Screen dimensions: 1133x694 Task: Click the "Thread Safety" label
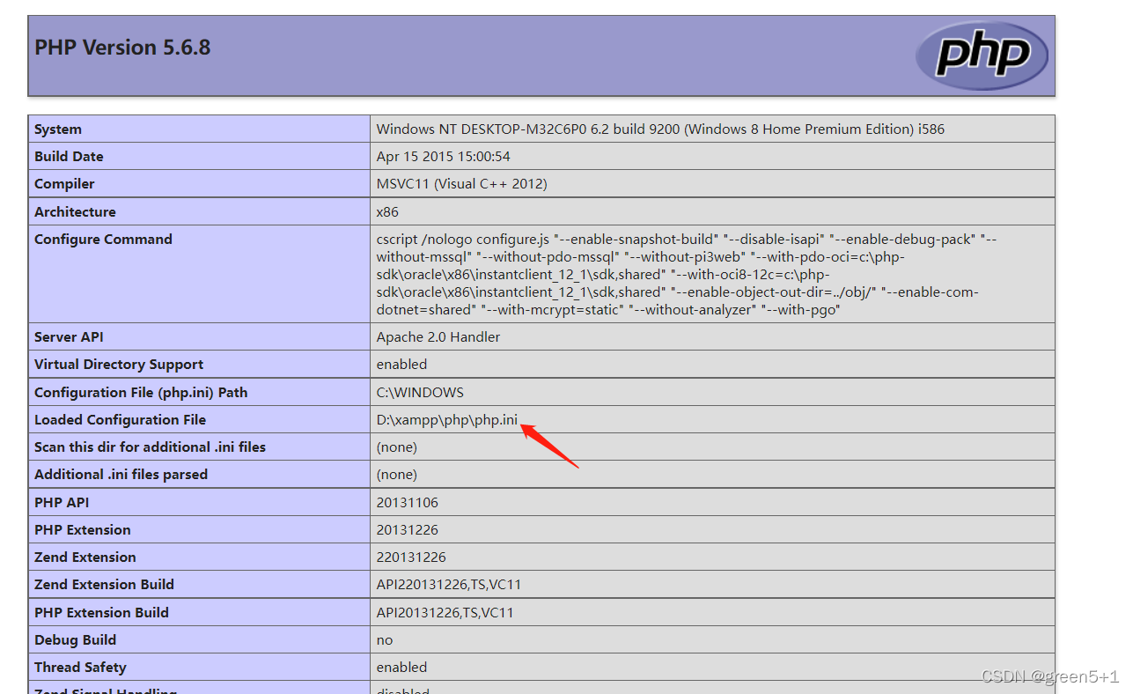(x=80, y=668)
